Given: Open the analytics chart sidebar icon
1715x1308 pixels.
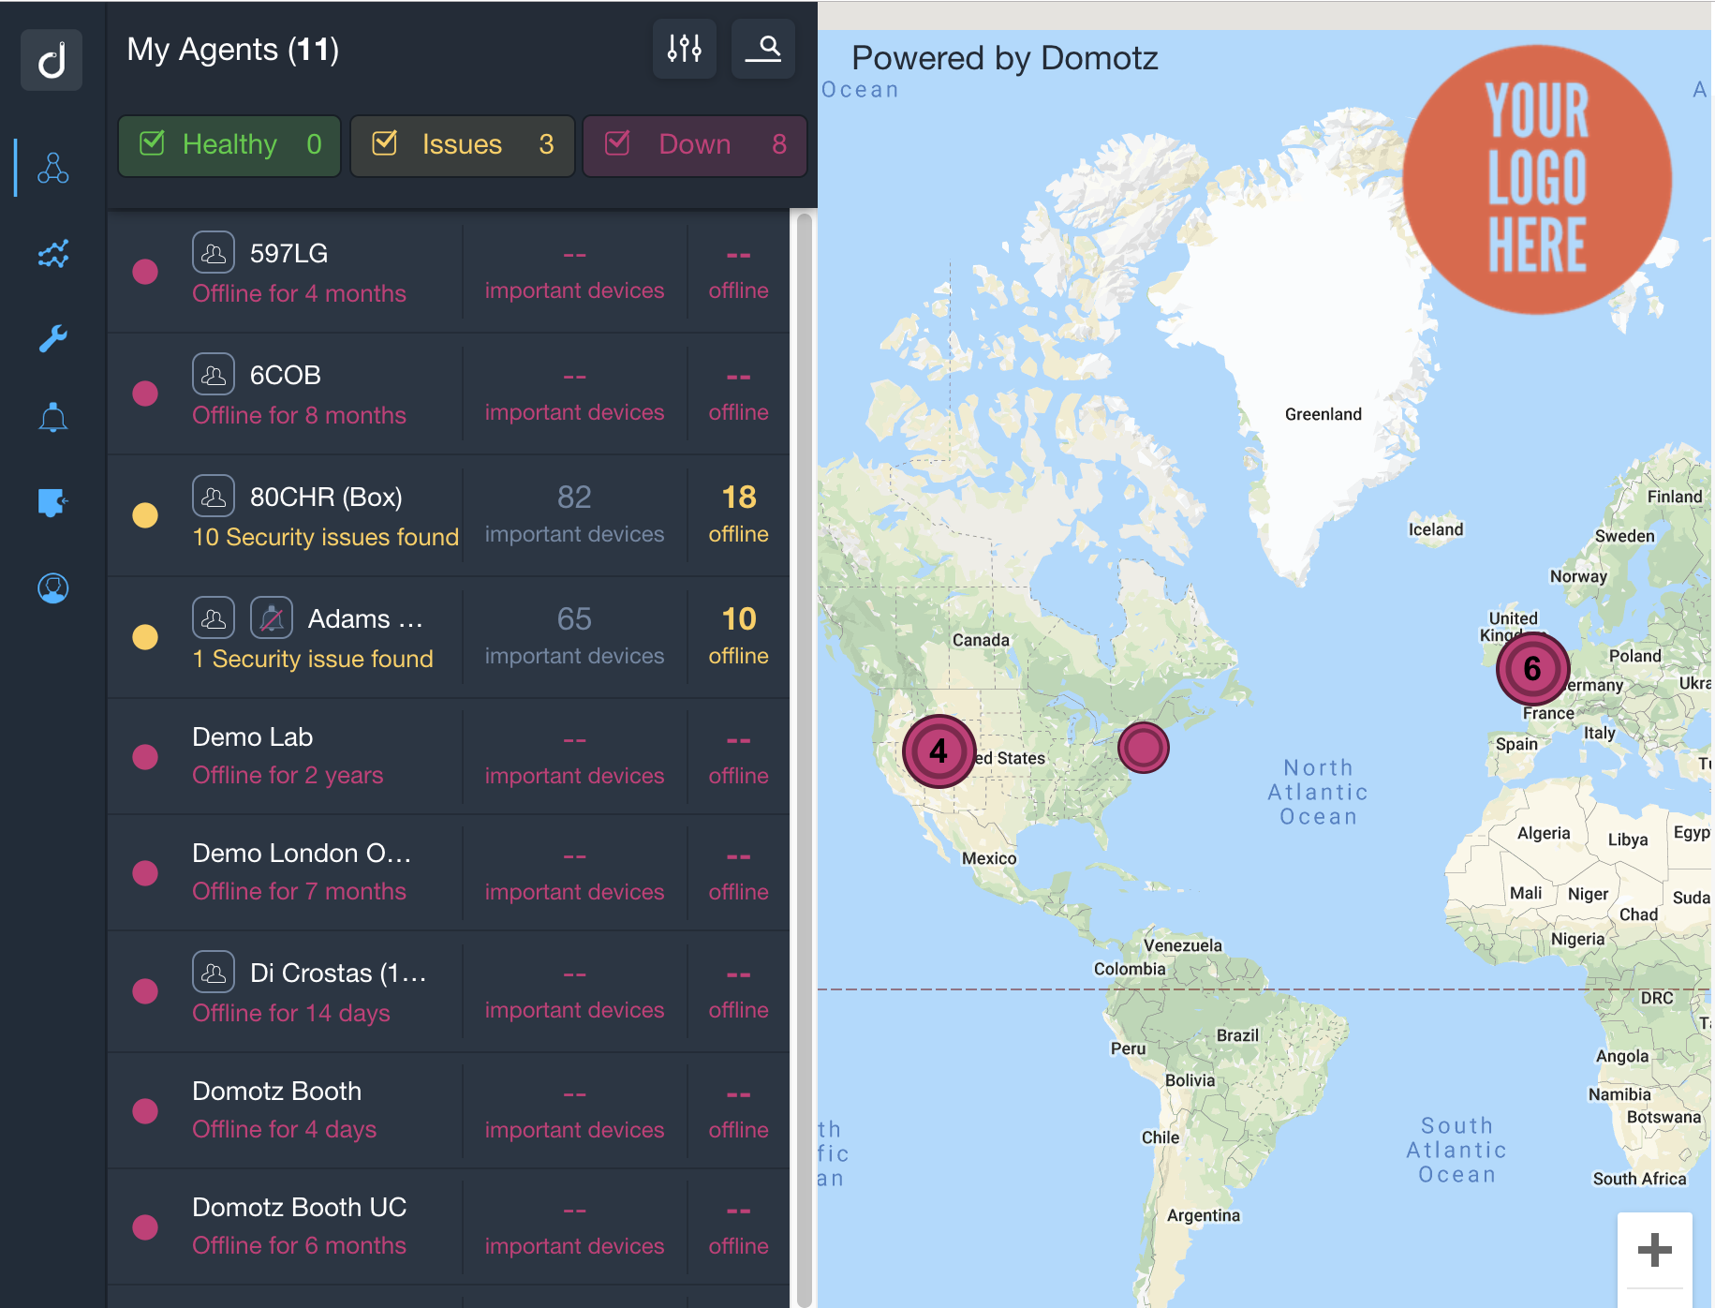Looking at the screenshot, I should coord(52,253).
